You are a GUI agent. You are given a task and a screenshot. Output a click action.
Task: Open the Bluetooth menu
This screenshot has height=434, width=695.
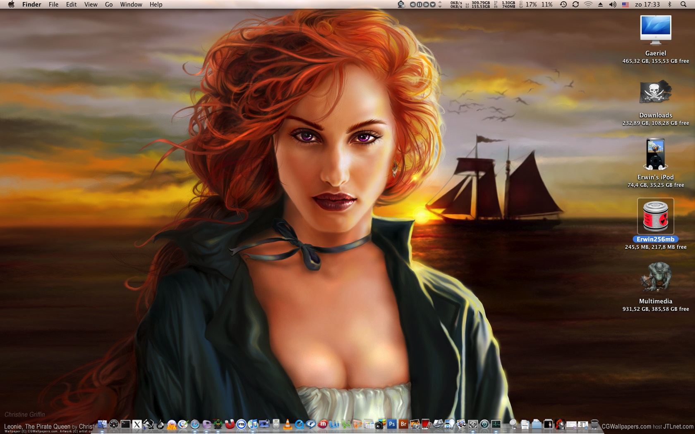(x=670, y=5)
